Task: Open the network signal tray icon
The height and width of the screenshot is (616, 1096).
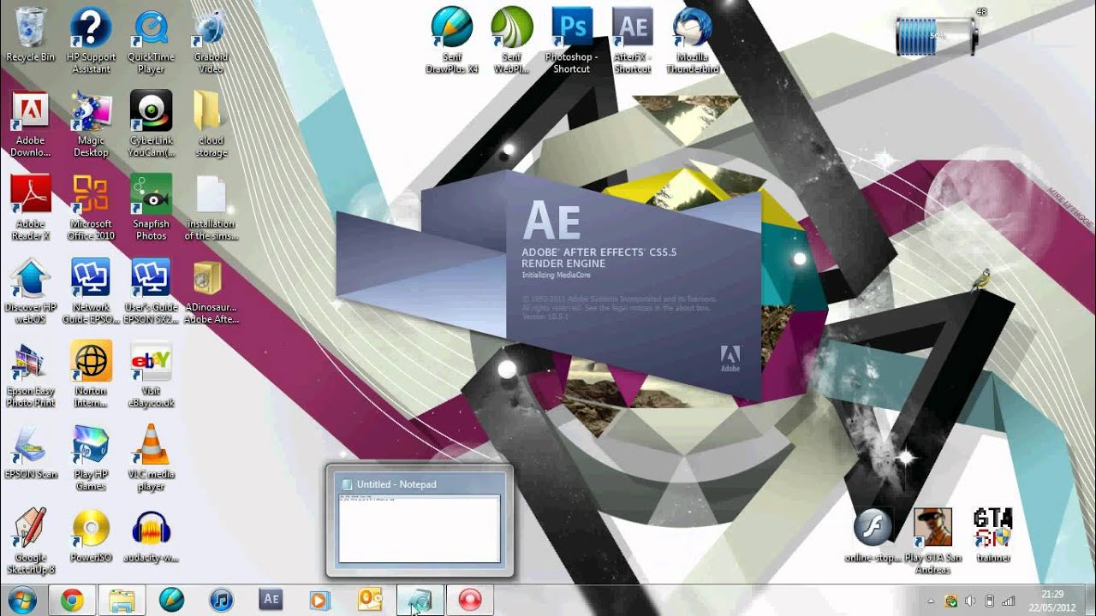Action: tap(1009, 601)
